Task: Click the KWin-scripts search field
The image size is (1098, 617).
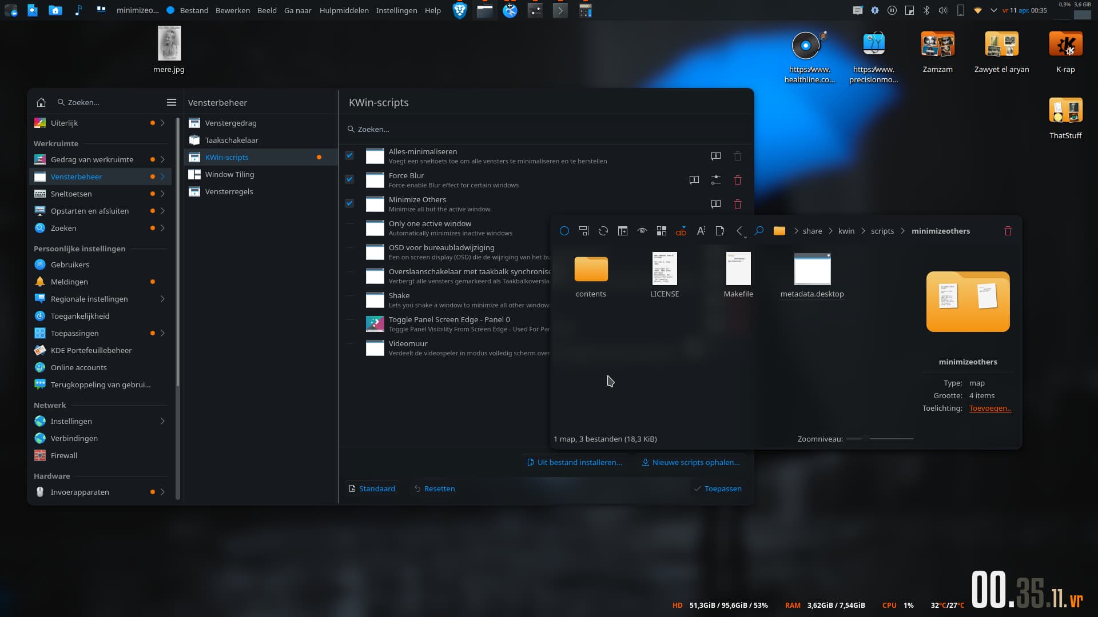Action: click(x=546, y=129)
